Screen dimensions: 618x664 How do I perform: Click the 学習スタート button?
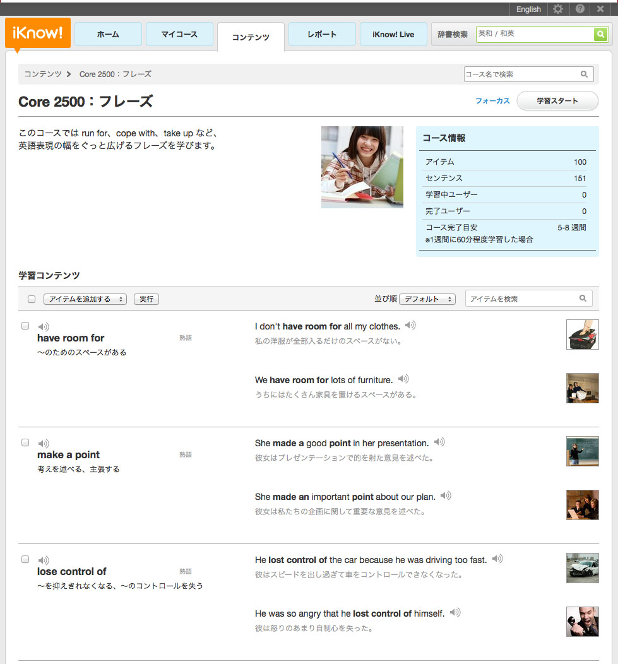[557, 101]
